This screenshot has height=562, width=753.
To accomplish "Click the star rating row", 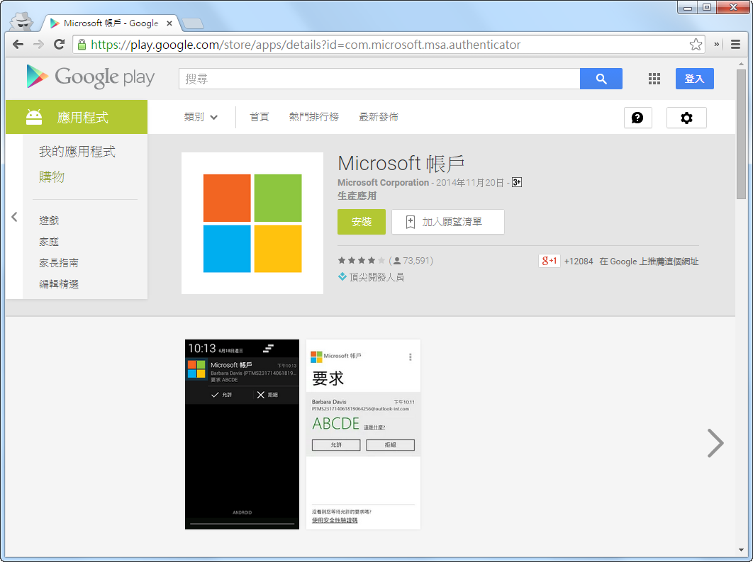I will tap(362, 260).
